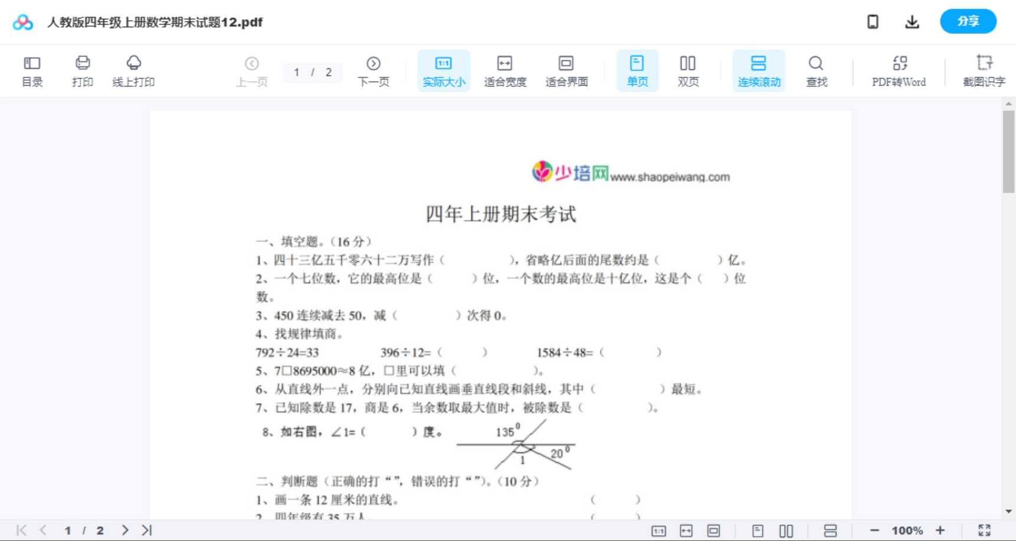Launch PDF转Word conversion
Viewport: 1016px width, 541px height.
pos(899,70)
